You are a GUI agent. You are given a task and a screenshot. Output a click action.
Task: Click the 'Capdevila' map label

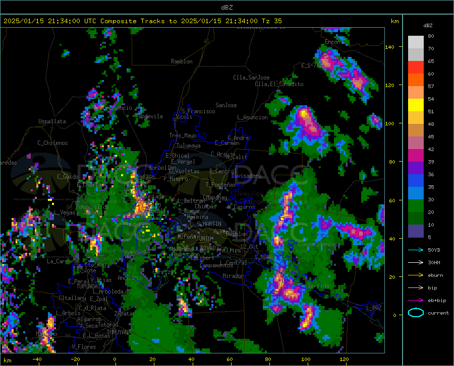click(149, 116)
